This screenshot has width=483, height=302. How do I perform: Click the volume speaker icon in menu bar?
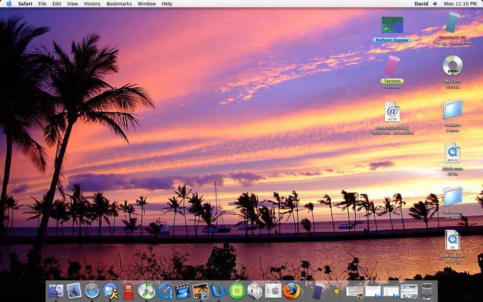tap(435, 4)
